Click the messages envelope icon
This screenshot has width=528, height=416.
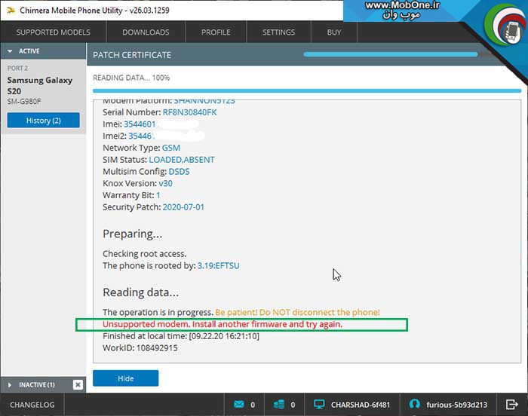click(x=239, y=404)
